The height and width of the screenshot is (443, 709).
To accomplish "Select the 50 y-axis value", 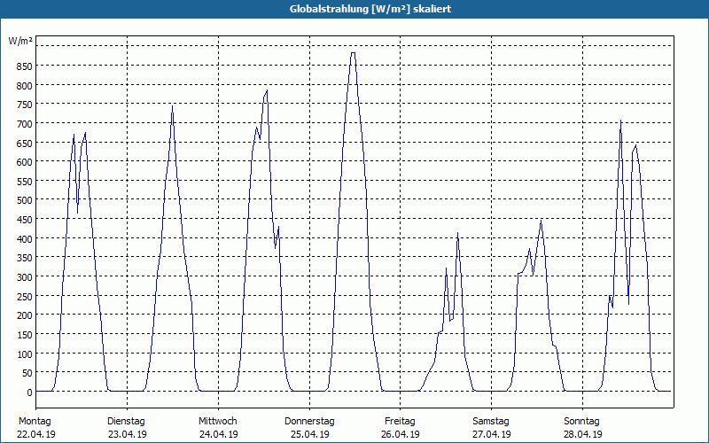I will tap(27, 373).
